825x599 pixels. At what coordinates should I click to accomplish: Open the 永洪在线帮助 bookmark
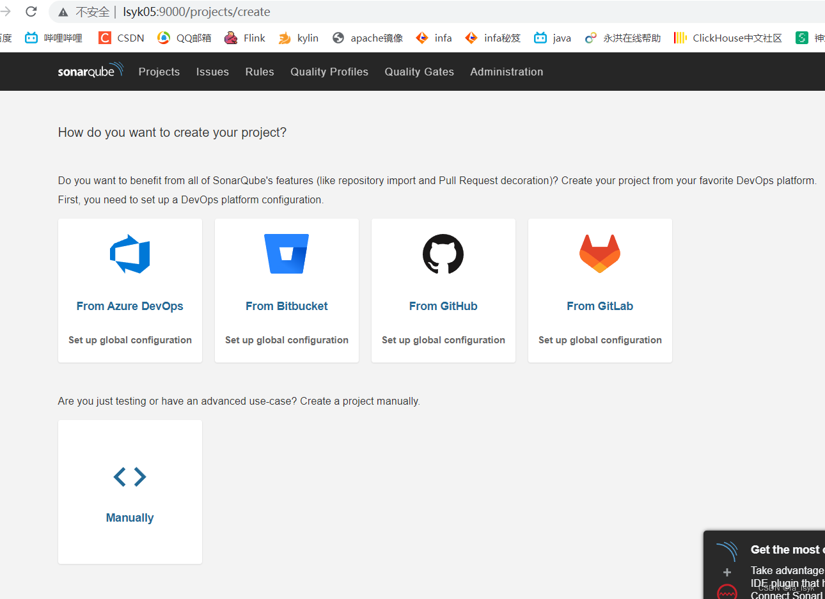(x=623, y=38)
